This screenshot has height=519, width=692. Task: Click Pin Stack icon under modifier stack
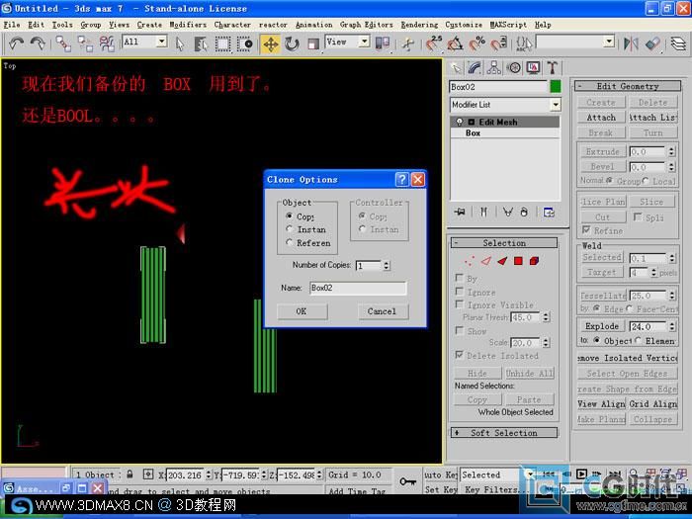(x=460, y=213)
